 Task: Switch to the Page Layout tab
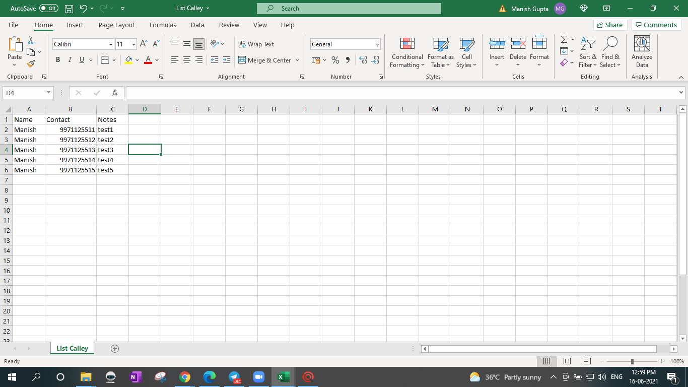pyautogui.click(x=117, y=25)
